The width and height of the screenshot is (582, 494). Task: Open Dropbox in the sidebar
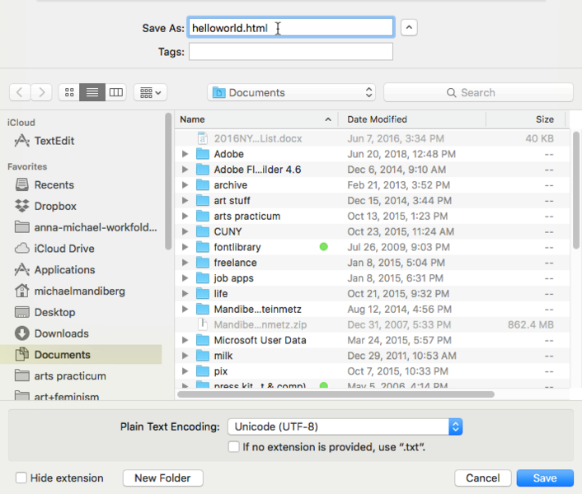point(55,206)
